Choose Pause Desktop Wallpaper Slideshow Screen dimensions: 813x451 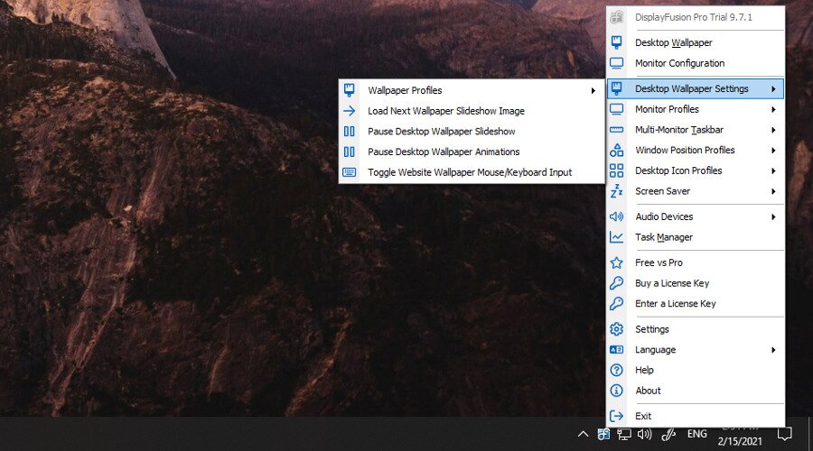[472, 132]
